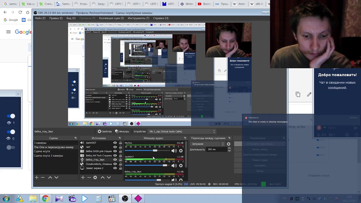Open the hamburger menu in Google page

(8, 32)
